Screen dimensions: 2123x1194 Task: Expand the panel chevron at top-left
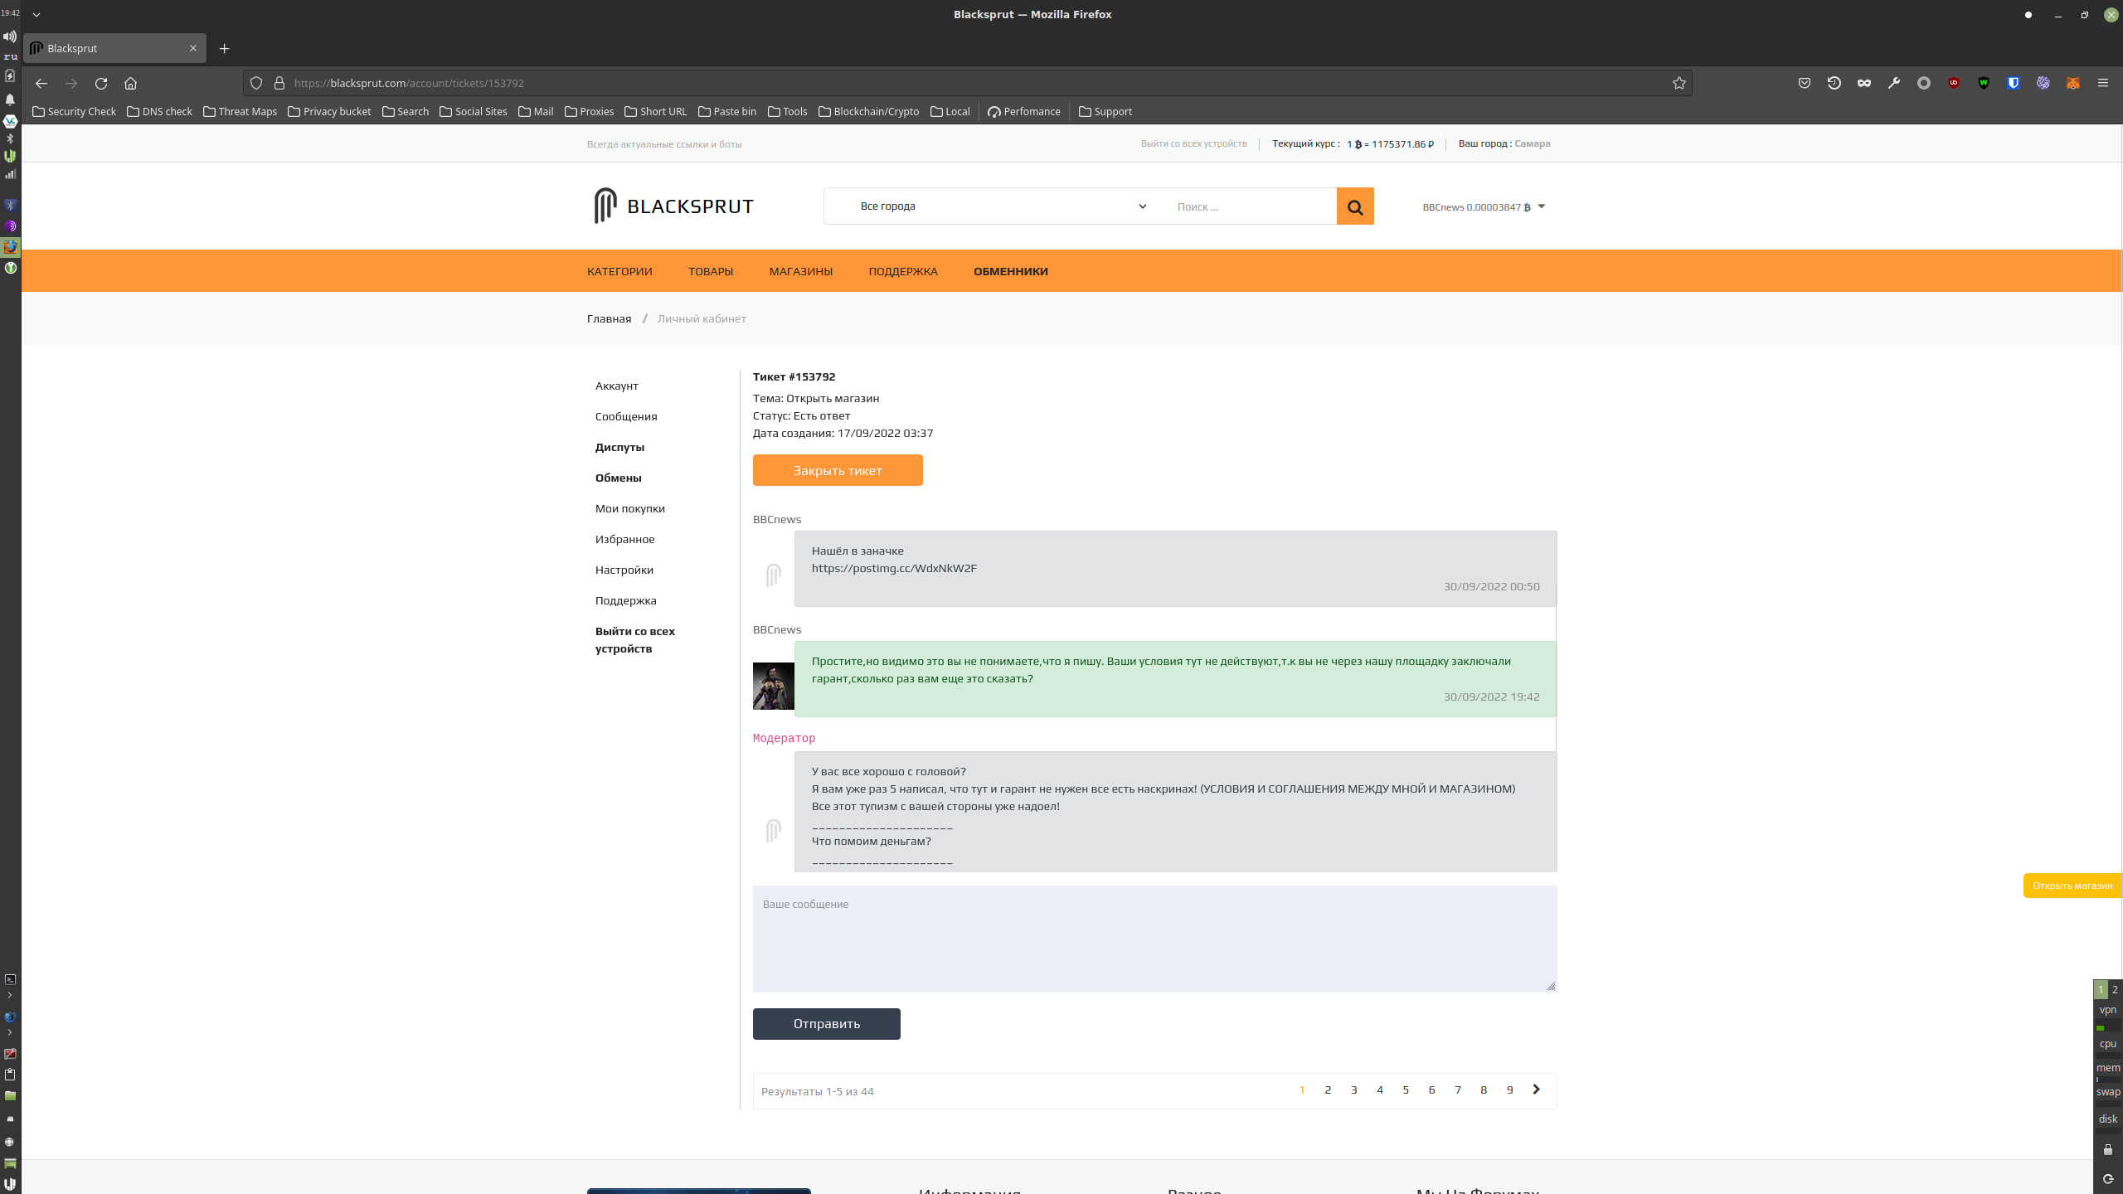[36, 14]
